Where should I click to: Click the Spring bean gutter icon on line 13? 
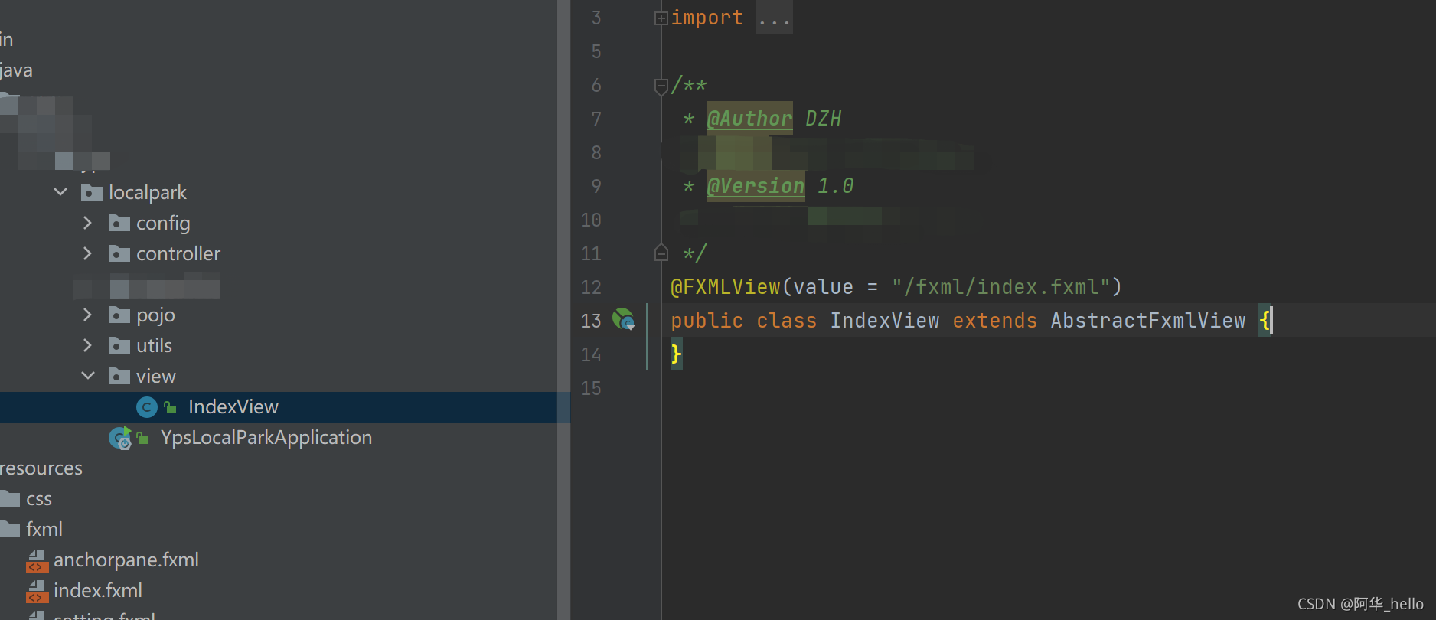pos(624,319)
